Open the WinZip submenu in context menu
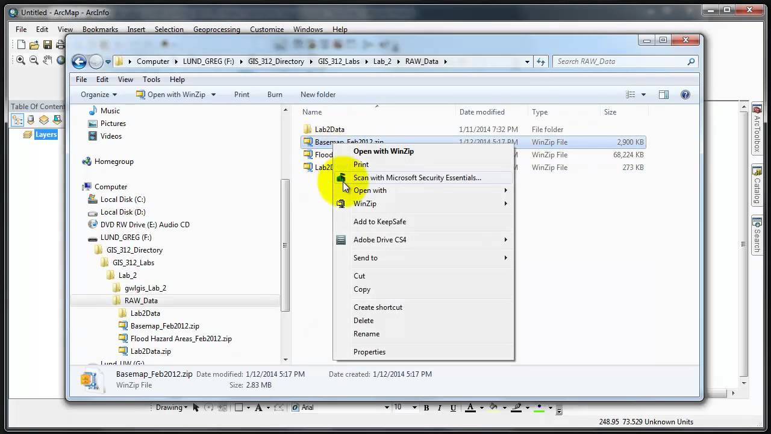Image resolution: width=771 pixels, height=434 pixels. click(423, 204)
